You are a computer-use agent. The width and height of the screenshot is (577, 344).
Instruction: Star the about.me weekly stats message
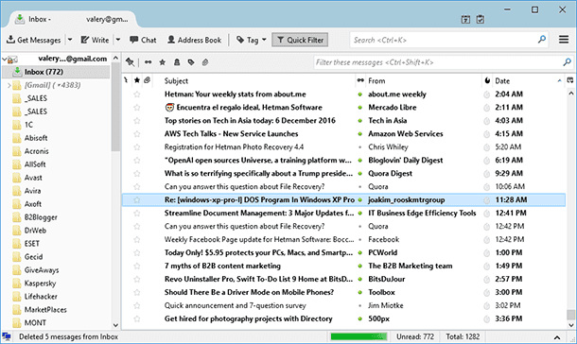(x=137, y=95)
